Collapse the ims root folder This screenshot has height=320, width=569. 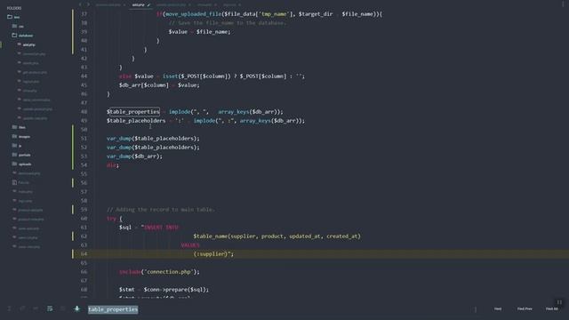point(13,17)
